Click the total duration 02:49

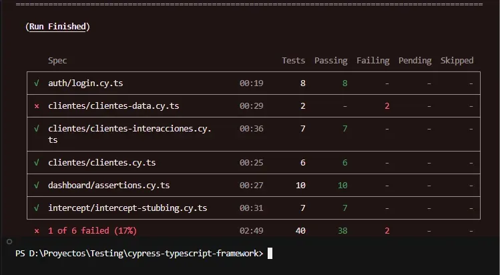click(251, 231)
